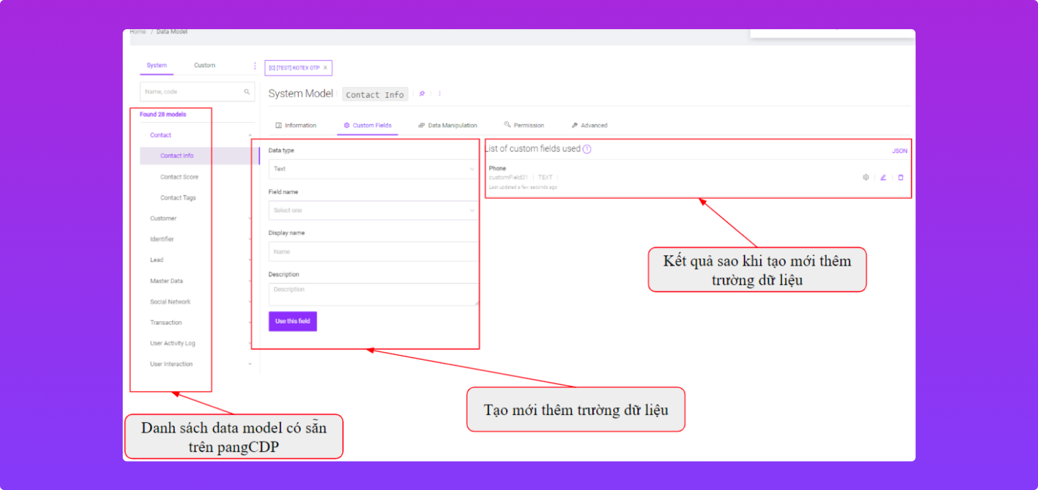
Task: Click the Description text area
Action: coord(372,294)
